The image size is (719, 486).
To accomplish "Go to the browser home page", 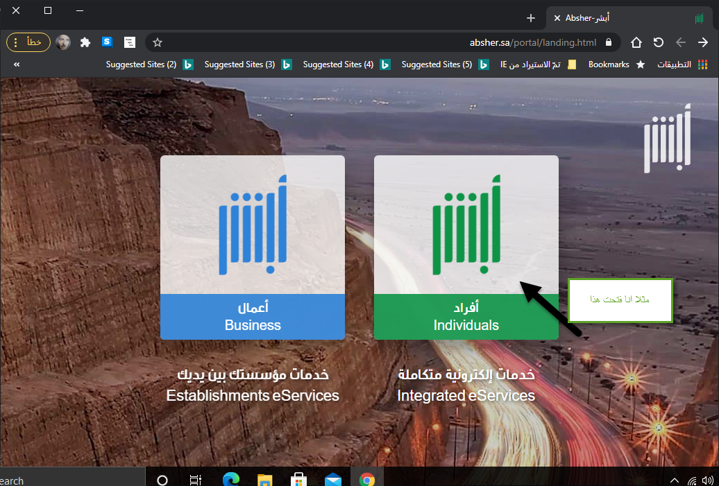I will [x=636, y=42].
